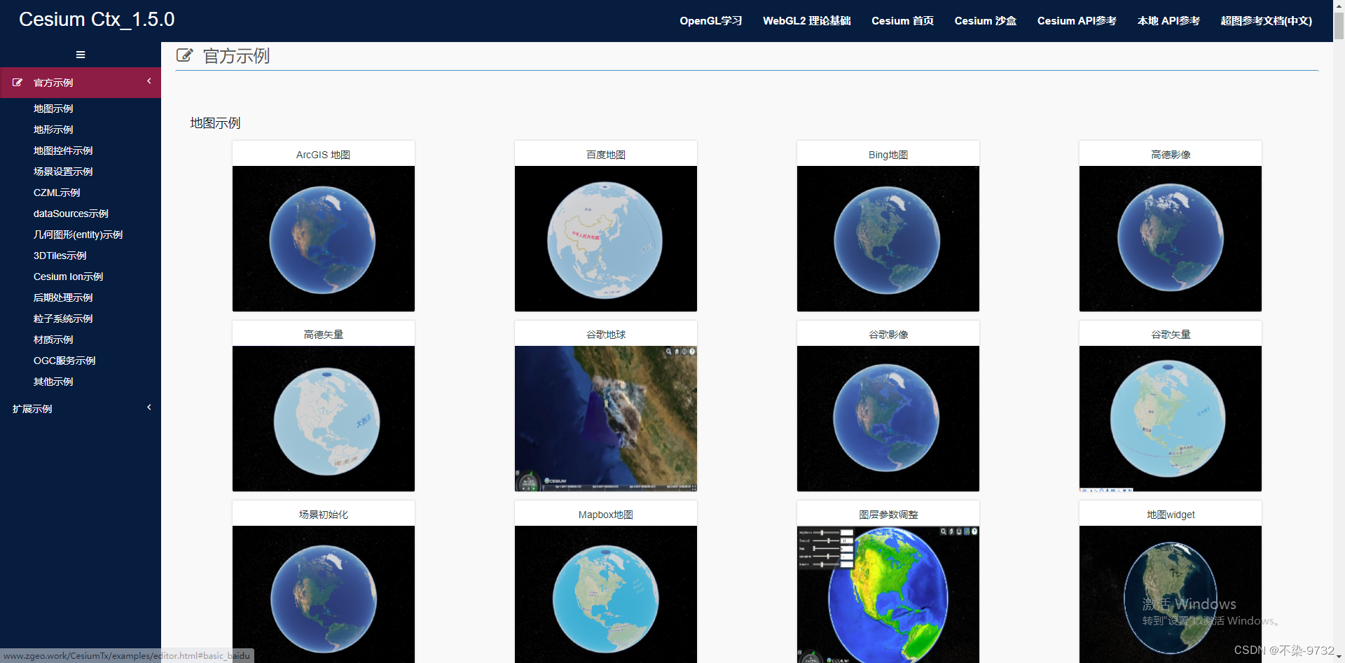Select 粒子系统示例 in the sidebar
The width and height of the screenshot is (1345, 663).
point(63,319)
